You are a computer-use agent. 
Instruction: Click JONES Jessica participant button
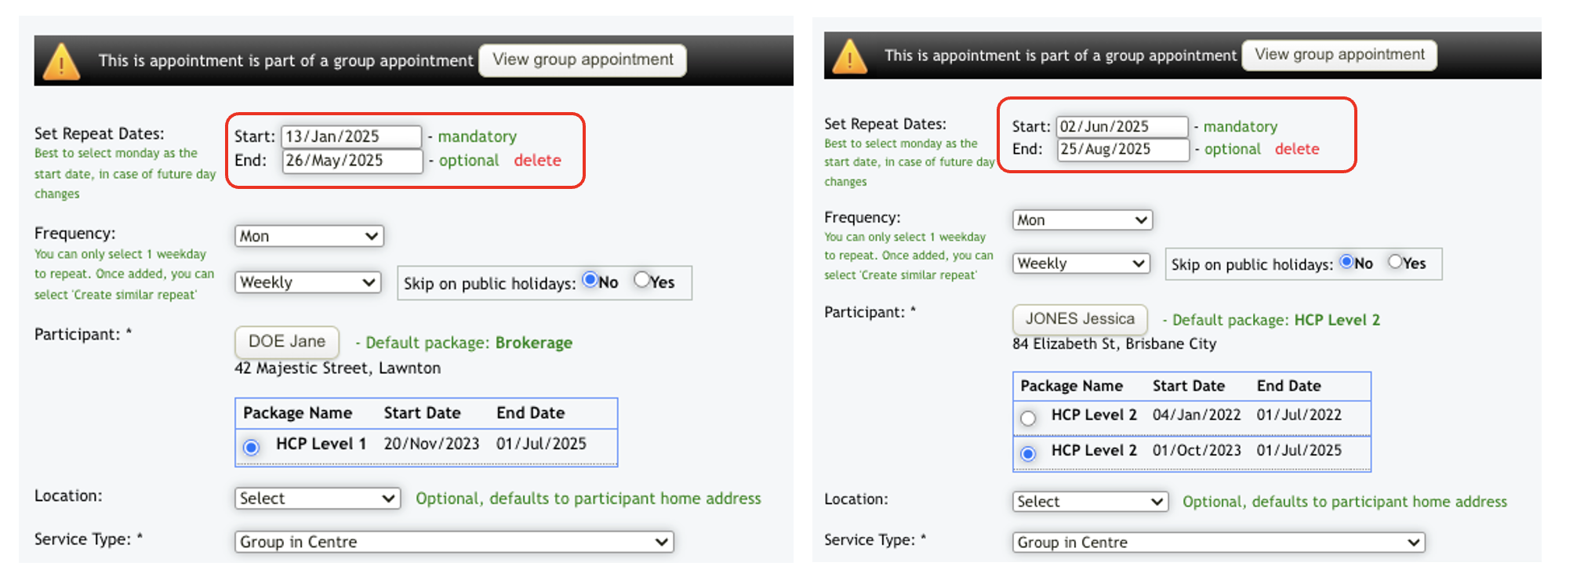[x=1079, y=319]
